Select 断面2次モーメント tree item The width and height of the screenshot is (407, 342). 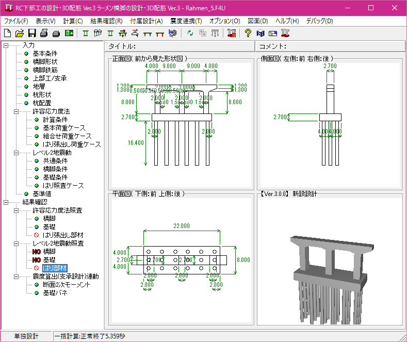pos(65,285)
